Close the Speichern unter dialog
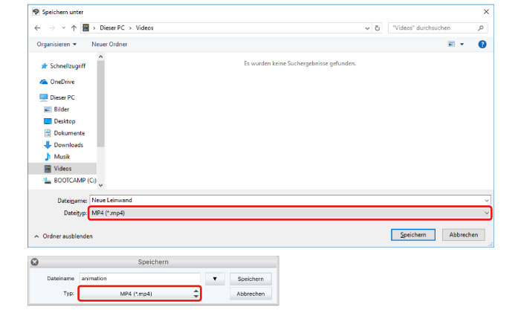The image size is (518, 310). pos(486,12)
